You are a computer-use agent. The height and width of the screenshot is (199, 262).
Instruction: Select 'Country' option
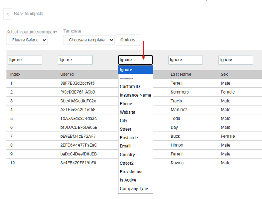point(136,155)
